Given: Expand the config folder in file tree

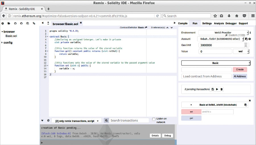Looking at the screenshot, I should (2, 43).
